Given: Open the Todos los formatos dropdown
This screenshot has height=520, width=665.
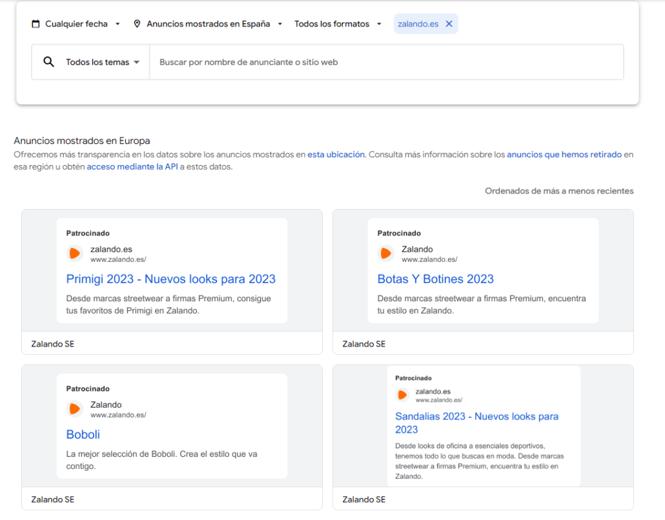Looking at the screenshot, I should (338, 24).
